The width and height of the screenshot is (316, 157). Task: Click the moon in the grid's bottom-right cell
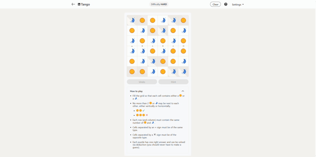coord(183,72)
